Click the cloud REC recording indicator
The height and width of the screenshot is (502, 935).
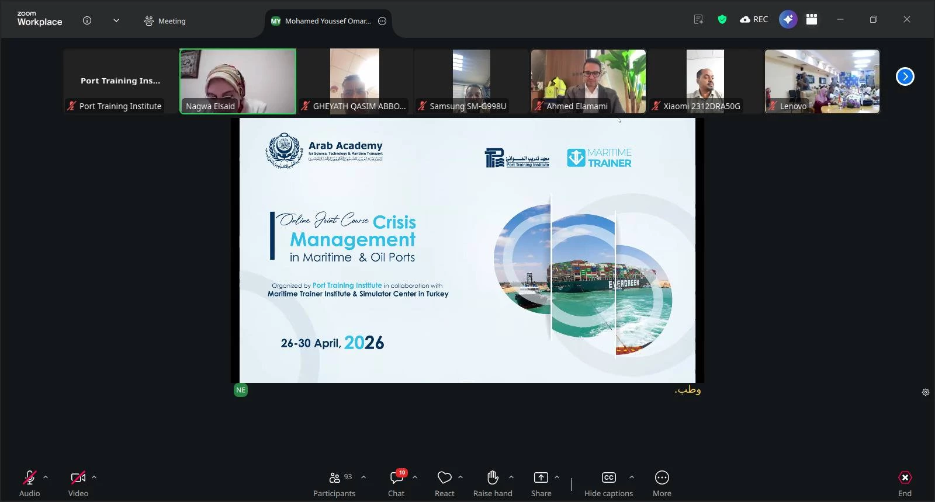coord(754,19)
